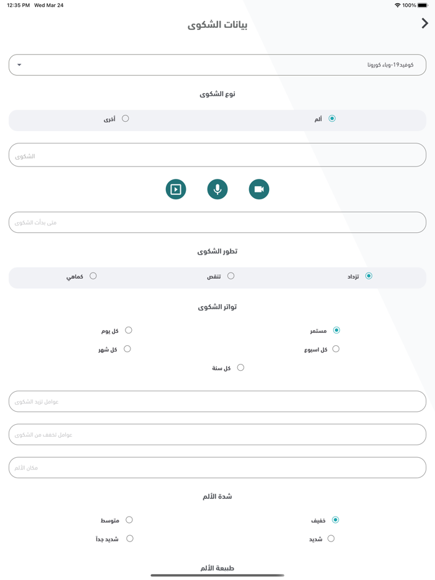Select شديد جداً for pain severity
The height and width of the screenshot is (580, 435).
pos(129,538)
